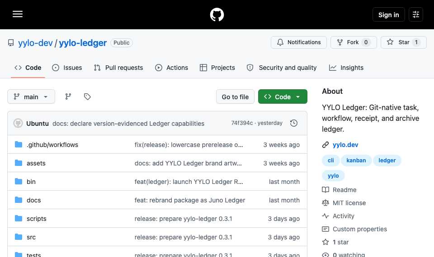The height and width of the screenshot is (257, 434).
Task: Open the yylo-ledger repository link
Action: click(x=83, y=43)
